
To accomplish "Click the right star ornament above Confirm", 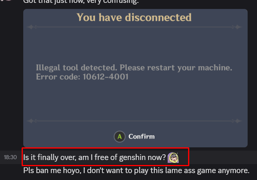I will tap(237, 121).
